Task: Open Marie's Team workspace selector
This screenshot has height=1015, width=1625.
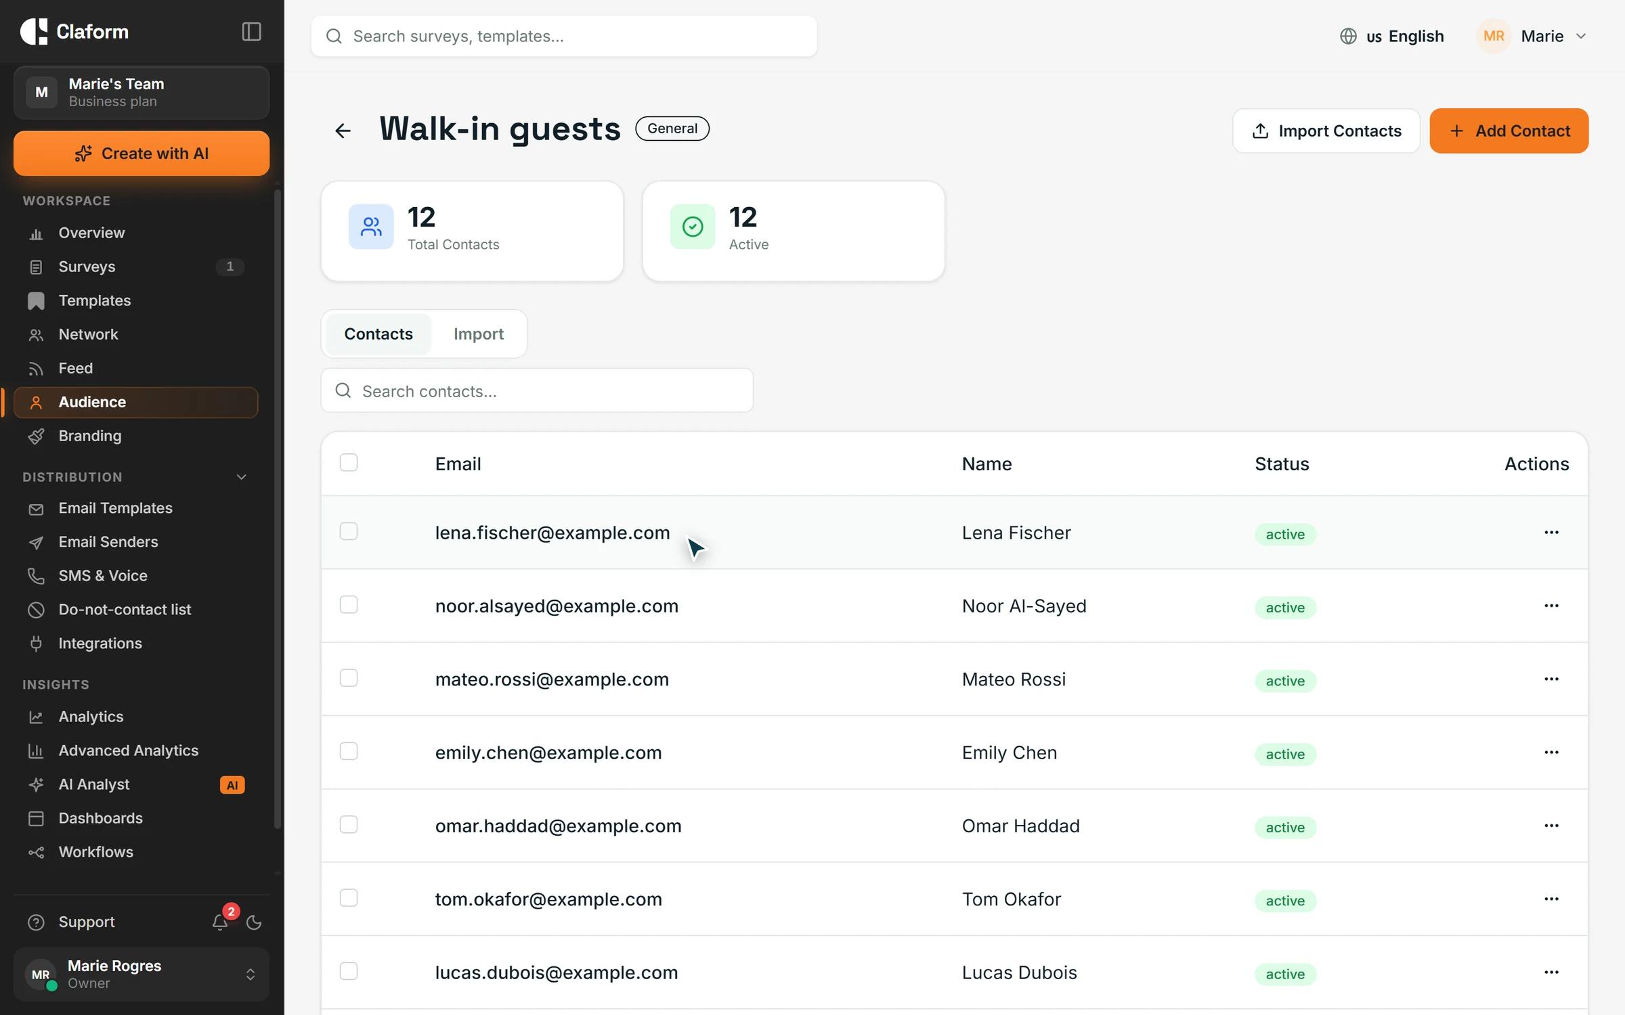Action: (x=142, y=93)
